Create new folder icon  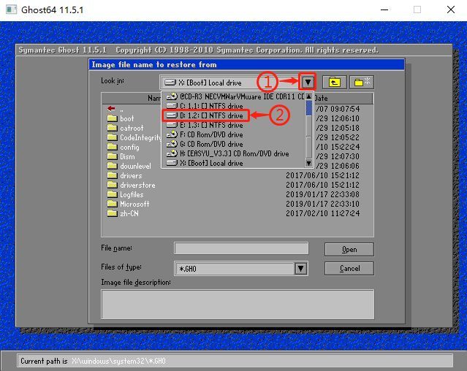pos(362,82)
